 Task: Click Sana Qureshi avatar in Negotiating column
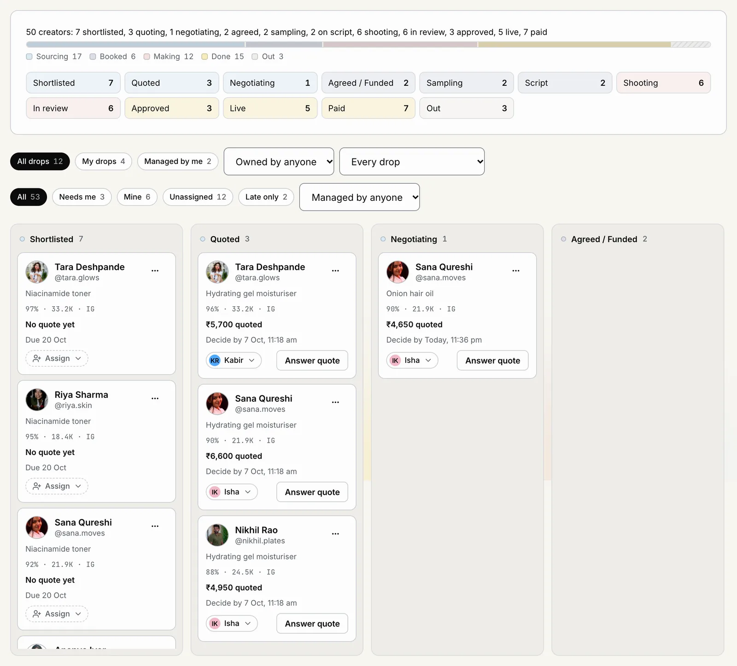pyautogui.click(x=398, y=272)
